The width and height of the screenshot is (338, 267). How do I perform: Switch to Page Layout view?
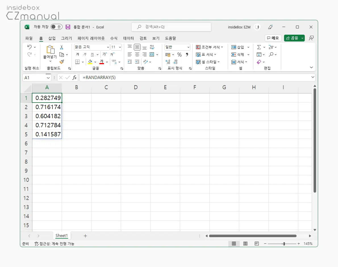[x=245, y=243]
